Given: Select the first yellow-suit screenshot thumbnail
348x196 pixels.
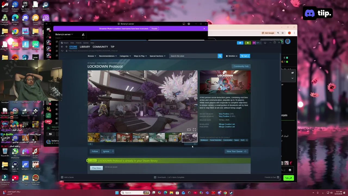Looking at the screenshot, I should (x=94, y=137).
